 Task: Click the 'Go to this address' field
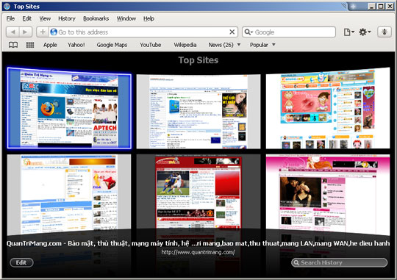(143, 32)
